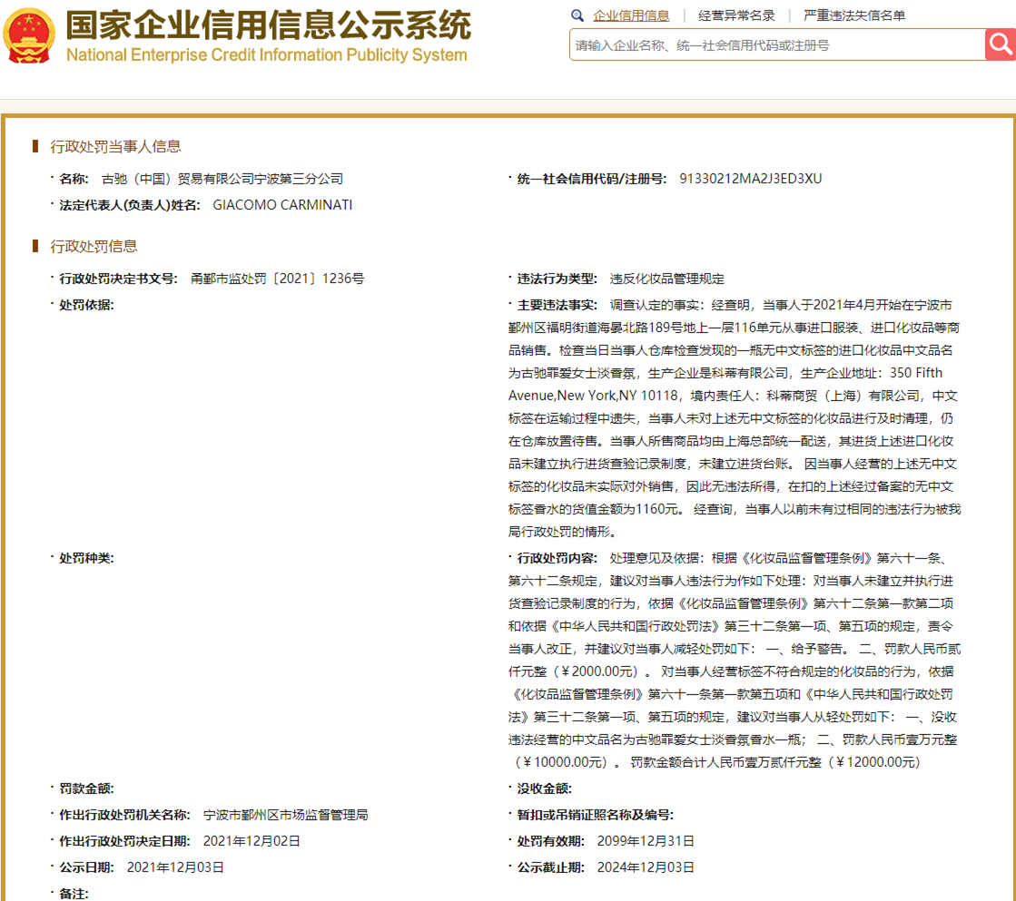Click the 暂扣或吊销证照名称及编号 label
Image resolution: width=1016 pixels, height=901 pixels.
[x=596, y=815]
